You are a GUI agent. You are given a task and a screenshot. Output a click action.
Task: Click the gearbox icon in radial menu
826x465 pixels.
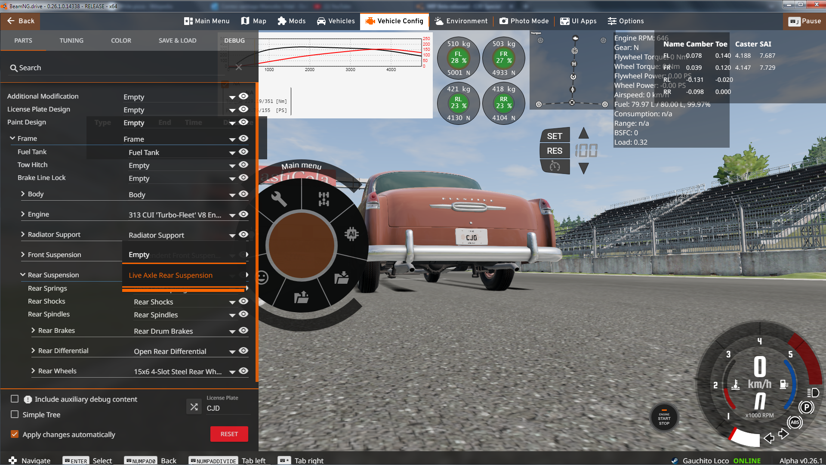click(x=324, y=199)
